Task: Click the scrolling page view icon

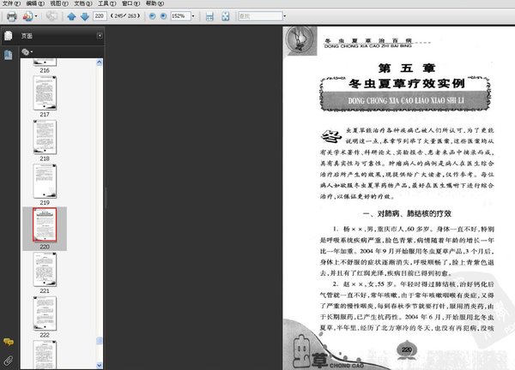Action: (209, 16)
